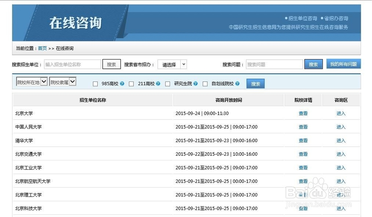This screenshot has width=372, height=217.
Task: Enable the 研究生院 checkbox
Action: pos(168,84)
